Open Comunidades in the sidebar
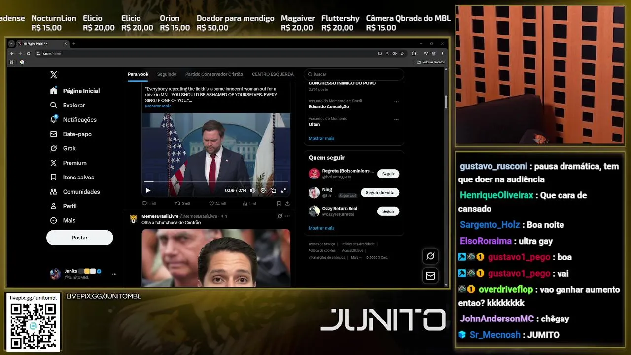The width and height of the screenshot is (631, 355). [74, 192]
